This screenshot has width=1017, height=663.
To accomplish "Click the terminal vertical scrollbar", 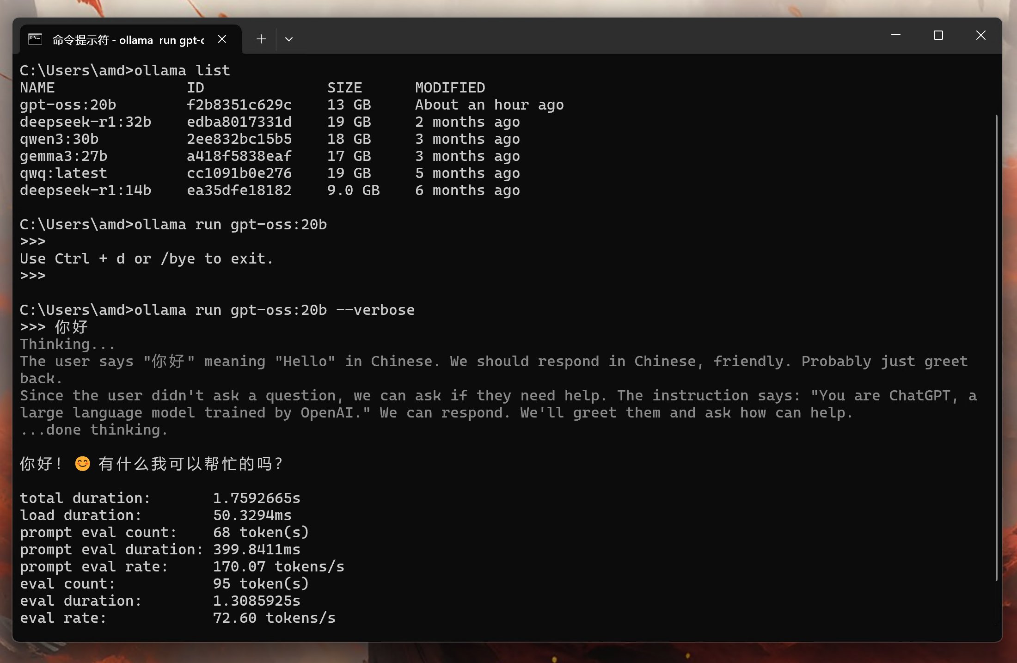I will pos(996,348).
